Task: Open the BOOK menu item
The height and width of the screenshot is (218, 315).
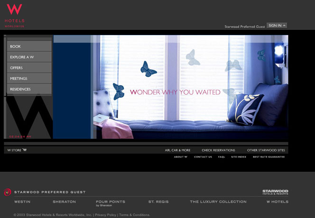Action: 29,46
